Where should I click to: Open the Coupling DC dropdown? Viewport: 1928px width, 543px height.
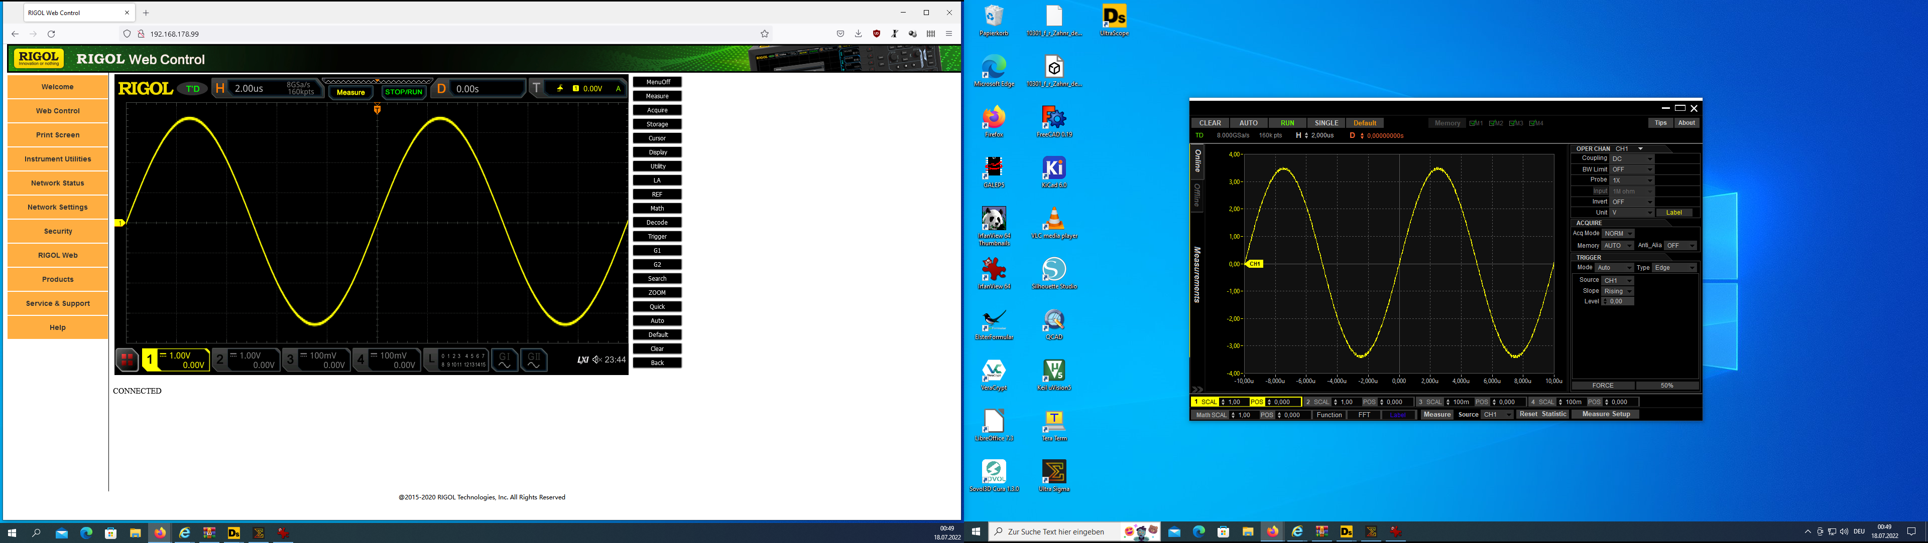[x=1632, y=159]
